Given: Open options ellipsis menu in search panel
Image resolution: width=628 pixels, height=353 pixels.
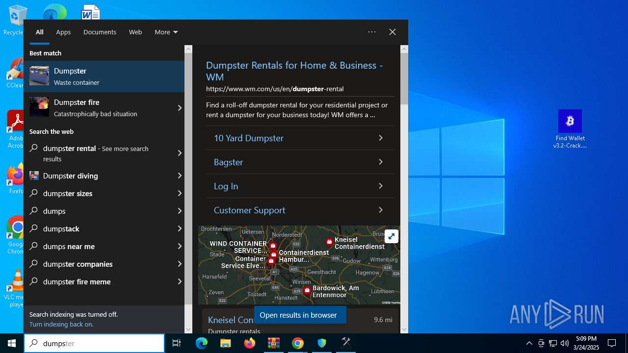Looking at the screenshot, I should click(x=372, y=32).
